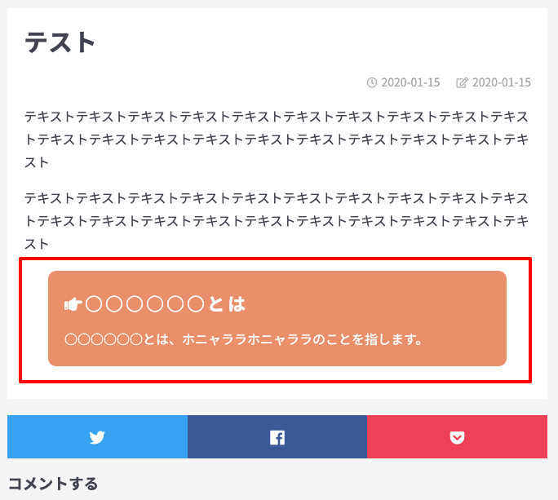Click the pencil edit icon beside updated date
The image size is (558, 500).
coord(462,82)
